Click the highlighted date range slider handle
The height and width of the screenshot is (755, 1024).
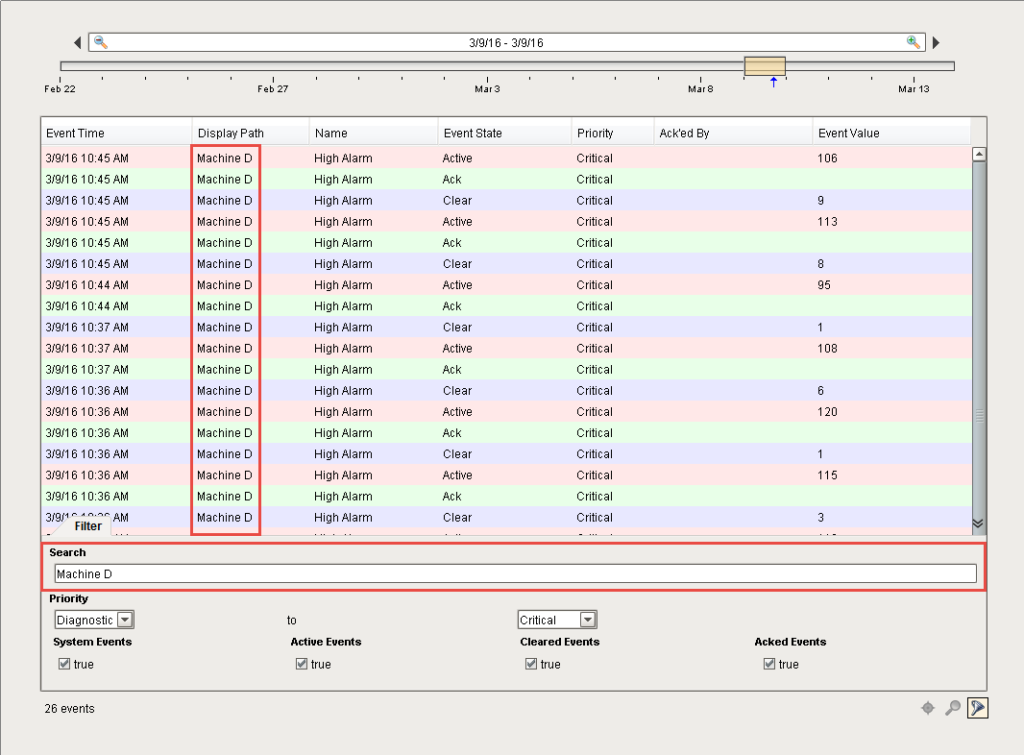pos(765,65)
